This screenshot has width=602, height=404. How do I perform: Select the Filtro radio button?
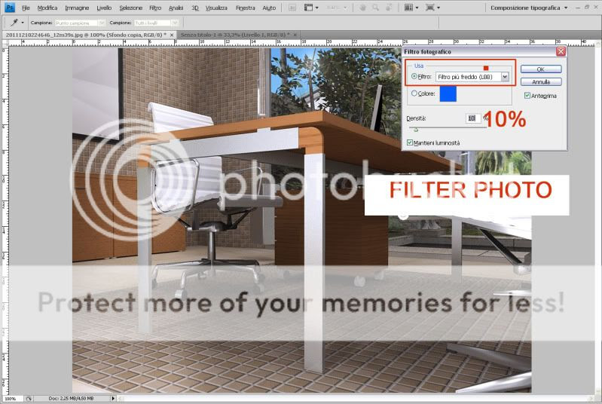[414, 76]
